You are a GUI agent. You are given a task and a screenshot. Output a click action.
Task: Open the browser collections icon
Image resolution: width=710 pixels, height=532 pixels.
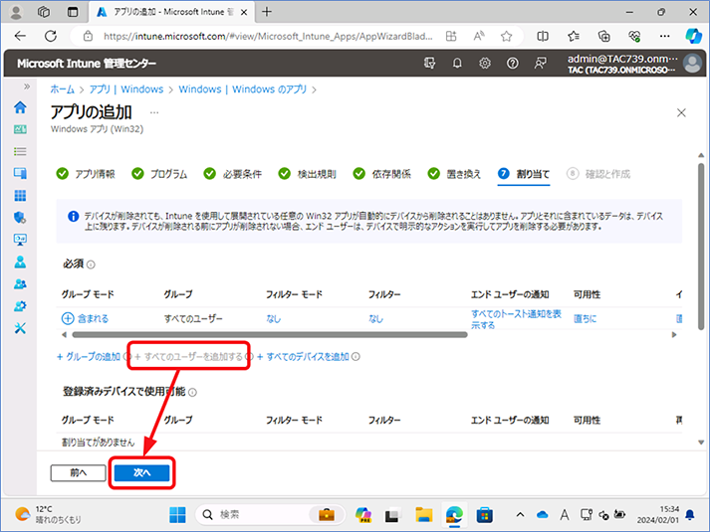(603, 36)
